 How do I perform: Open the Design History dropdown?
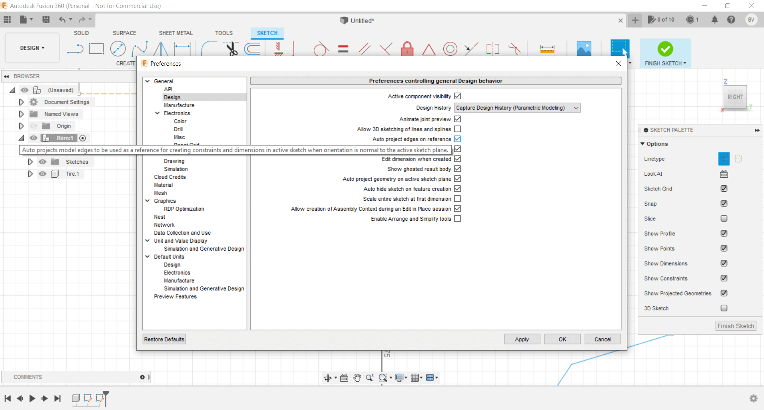(x=517, y=108)
